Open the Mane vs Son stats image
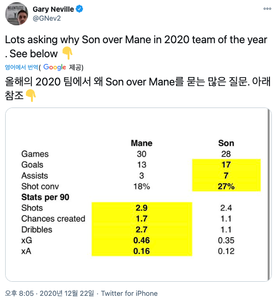 (138, 194)
